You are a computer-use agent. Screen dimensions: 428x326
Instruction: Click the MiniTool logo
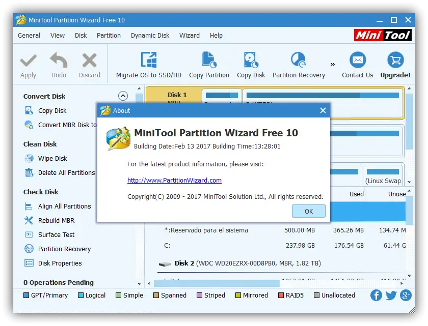coord(383,35)
